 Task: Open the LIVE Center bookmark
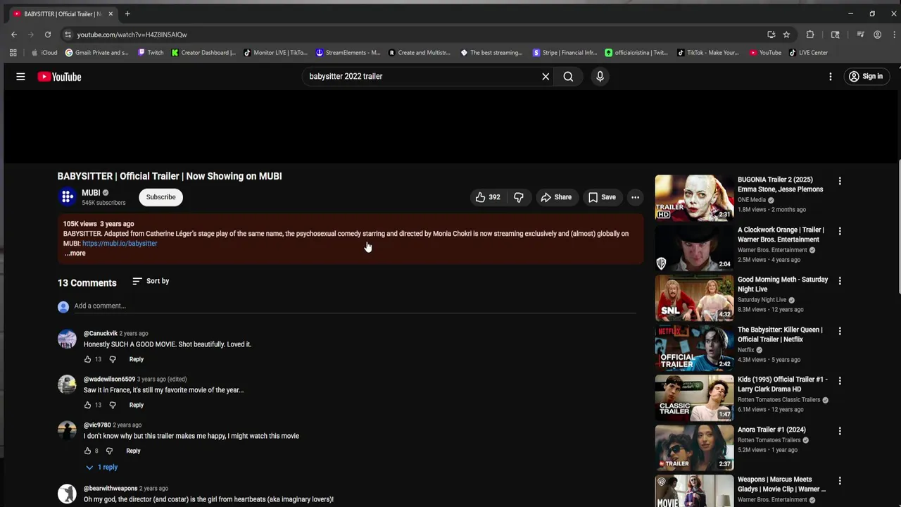808,53
